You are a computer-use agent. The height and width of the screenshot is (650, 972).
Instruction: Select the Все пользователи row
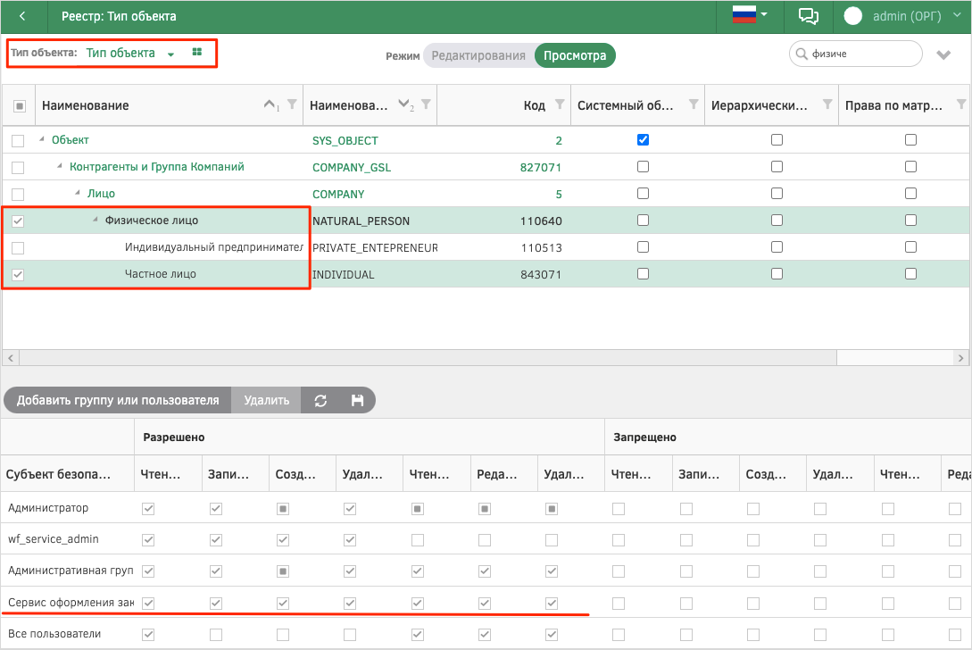click(x=486, y=634)
